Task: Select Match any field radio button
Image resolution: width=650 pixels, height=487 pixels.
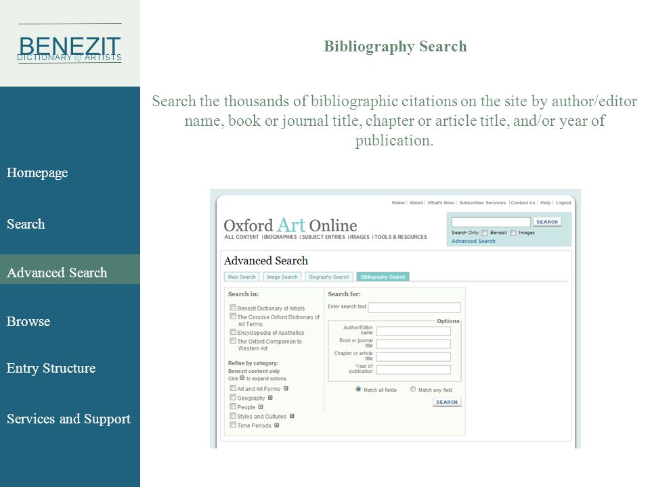Action: point(413,390)
